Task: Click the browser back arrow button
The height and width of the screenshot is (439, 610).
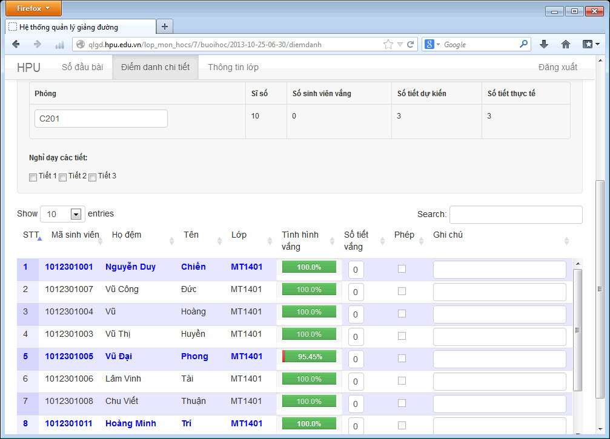Action: [x=16, y=44]
